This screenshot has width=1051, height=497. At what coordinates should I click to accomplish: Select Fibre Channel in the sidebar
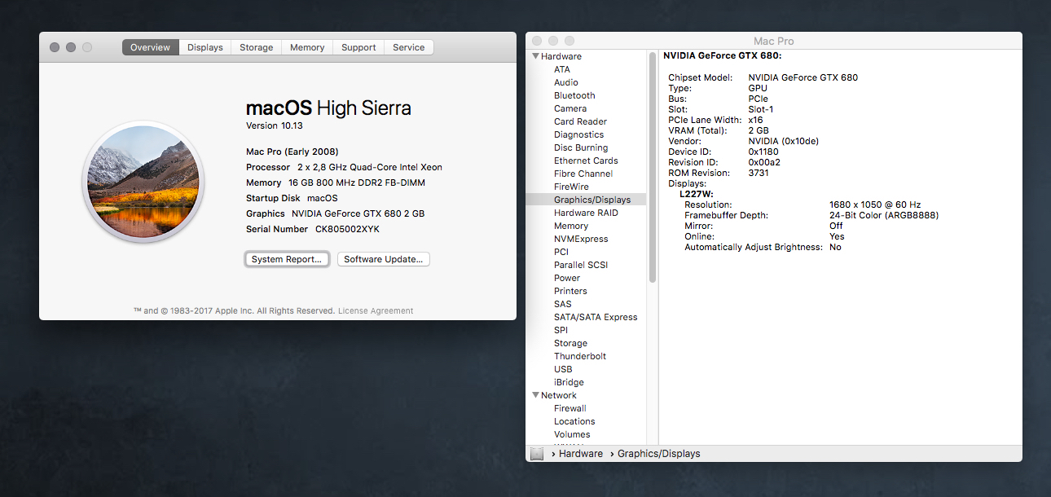583,174
